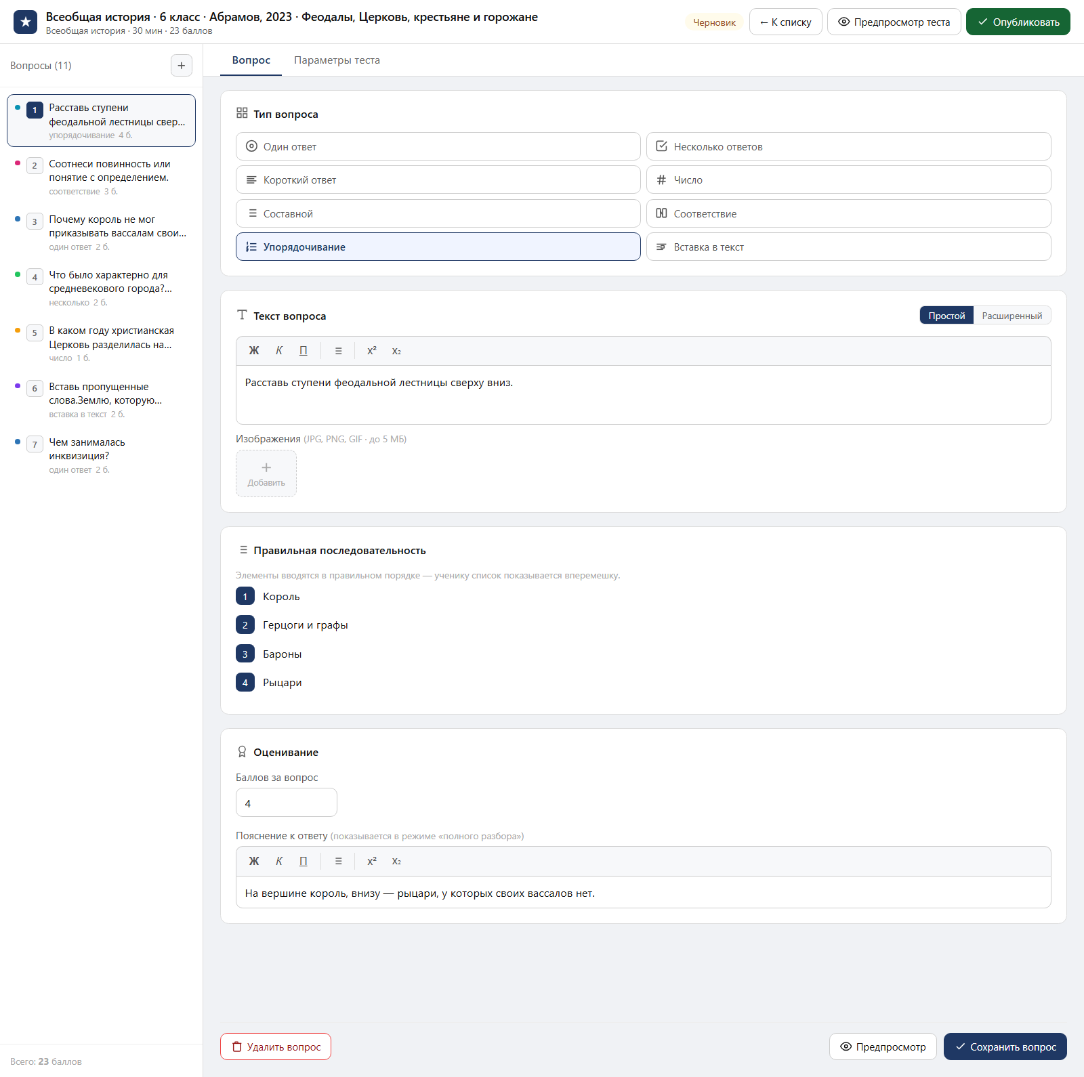Screen dimensions: 1084x1077
Task: Apply subscript in explanation editor toolbar
Action: click(x=396, y=861)
